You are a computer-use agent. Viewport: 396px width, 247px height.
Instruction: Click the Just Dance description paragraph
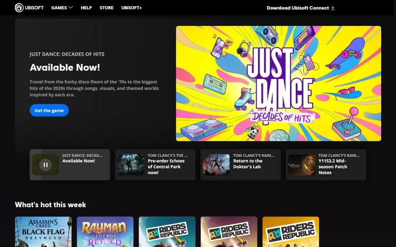pyautogui.click(x=94, y=88)
